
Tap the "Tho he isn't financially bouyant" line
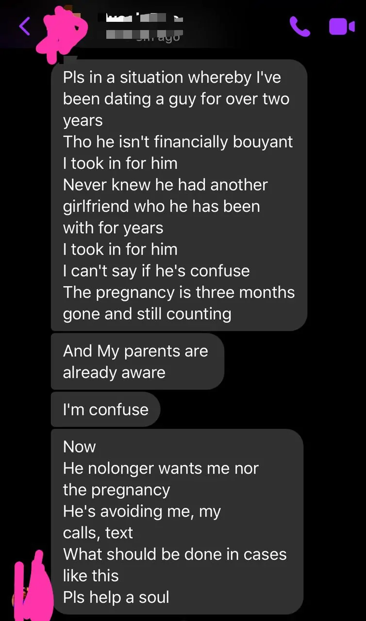coord(178,142)
